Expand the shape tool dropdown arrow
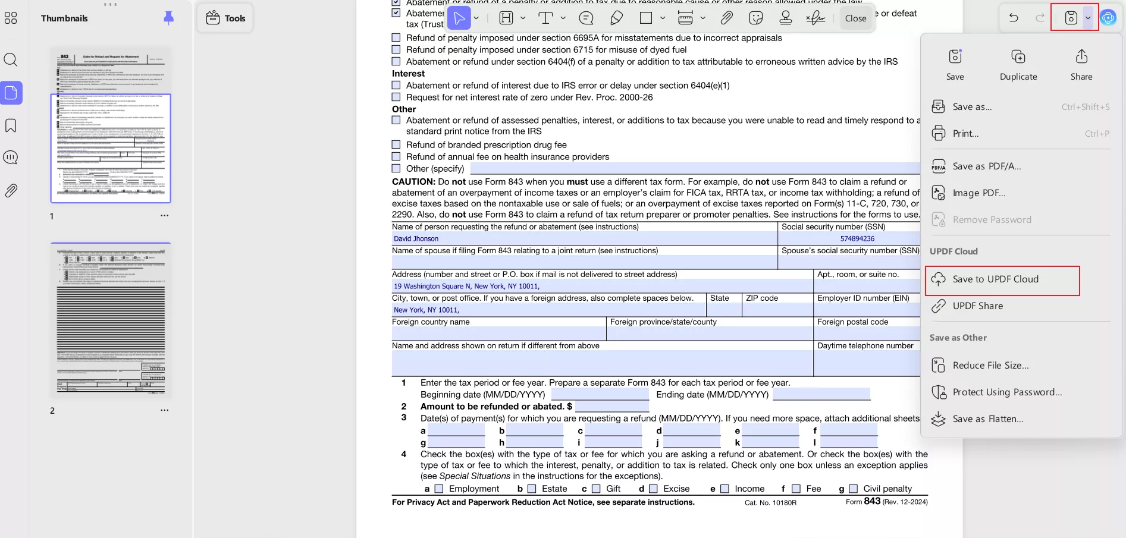Image resolution: width=1126 pixels, height=538 pixels. click(x=662, y=18)
